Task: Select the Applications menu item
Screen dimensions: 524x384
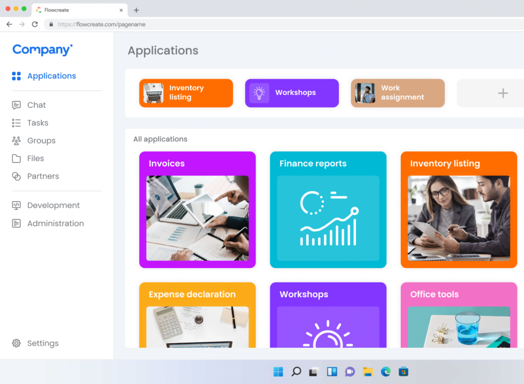Action: click(x=51, y=76)
